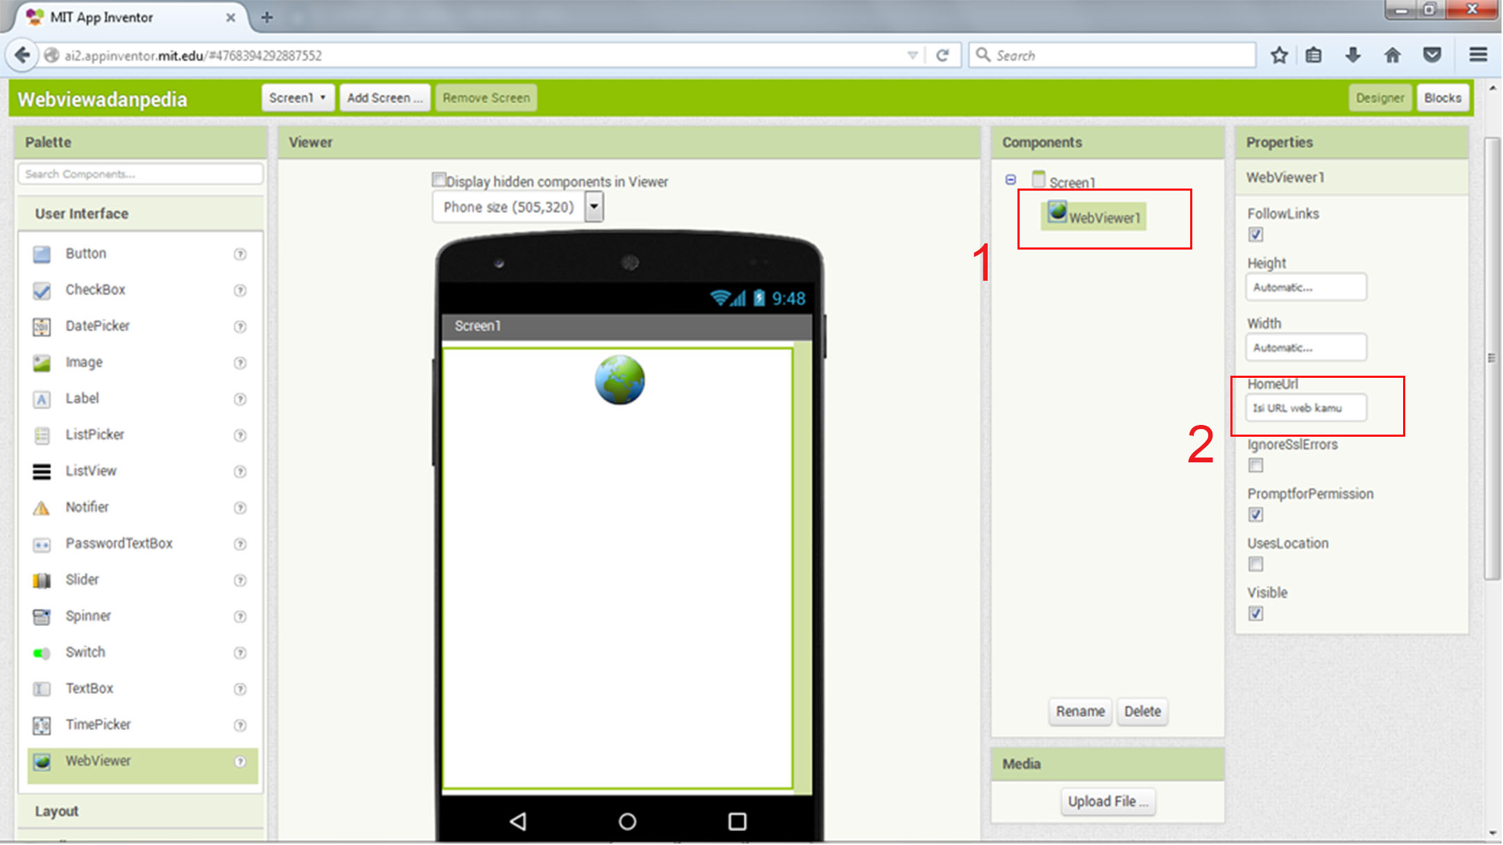Switch to the Blocks view

pyautogui.click(x=1442, y=98)
